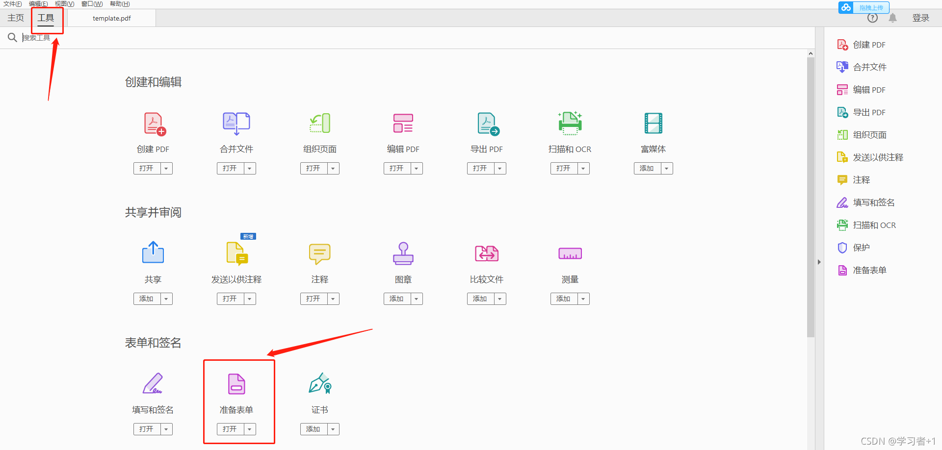Click 打开 button under 注释 in the grid
The width and height of the screenshot is (942, 450).
[x=314, y=299]
